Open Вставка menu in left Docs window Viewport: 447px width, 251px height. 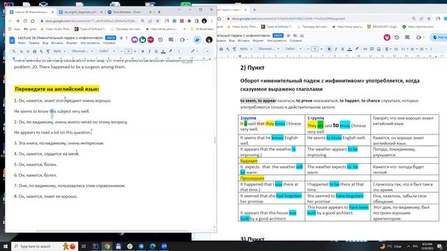pyautogui.click(x=57, y=43)
